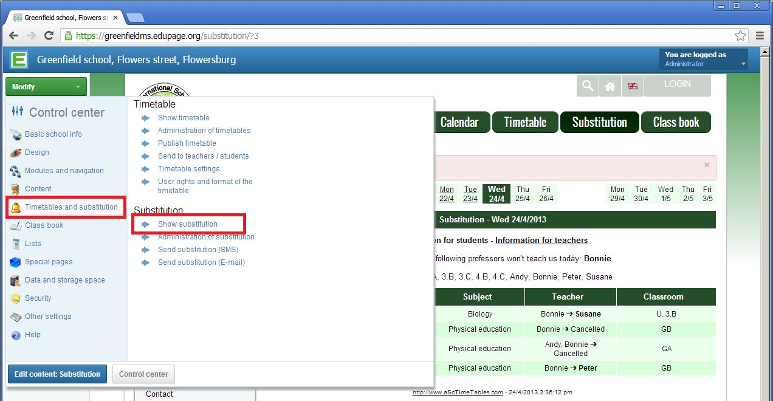773x401 pixels.
Task: Open the Modify dropdown button
Action: coord(46,87)
